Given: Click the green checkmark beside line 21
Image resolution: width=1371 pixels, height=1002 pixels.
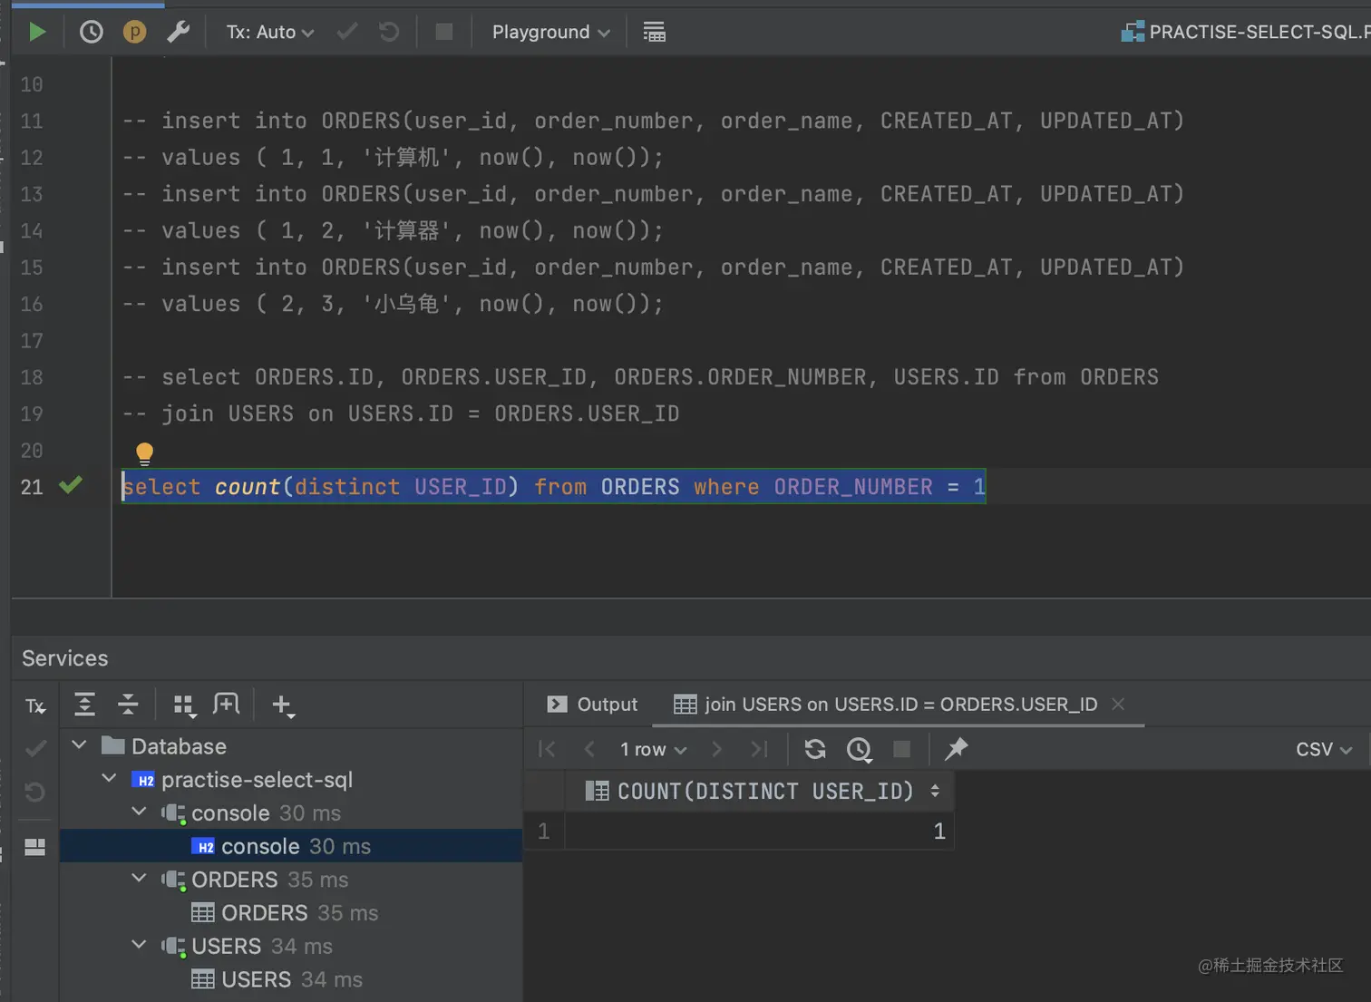Looking at the screenshot, I should click(71, 485).
